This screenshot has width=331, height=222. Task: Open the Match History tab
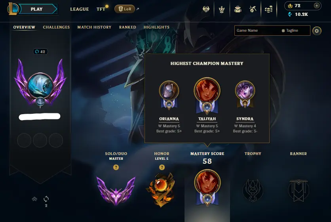pos(94,27)
